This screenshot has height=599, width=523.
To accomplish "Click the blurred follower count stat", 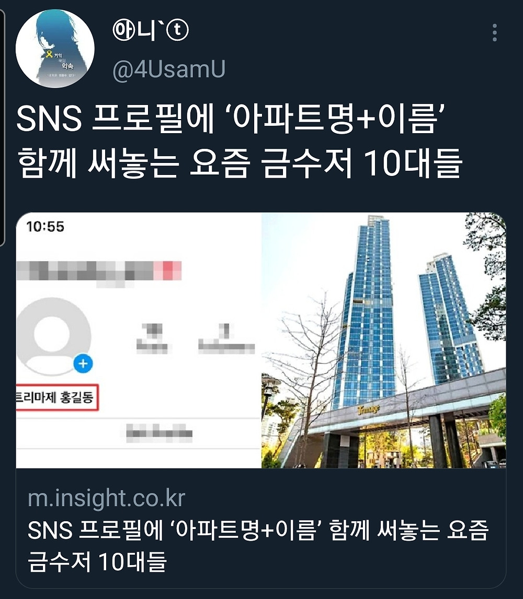I will point(226,339).
